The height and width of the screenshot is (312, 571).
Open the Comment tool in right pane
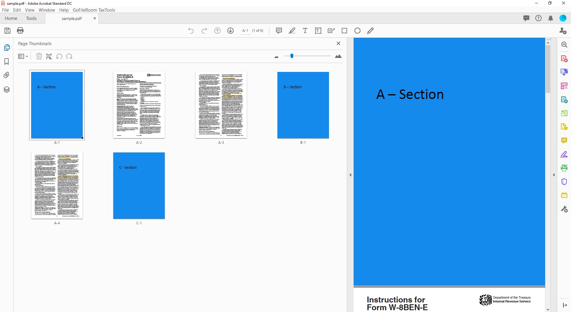pos(564,141)
